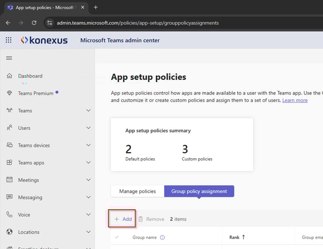Click the Group name column header

145,237
